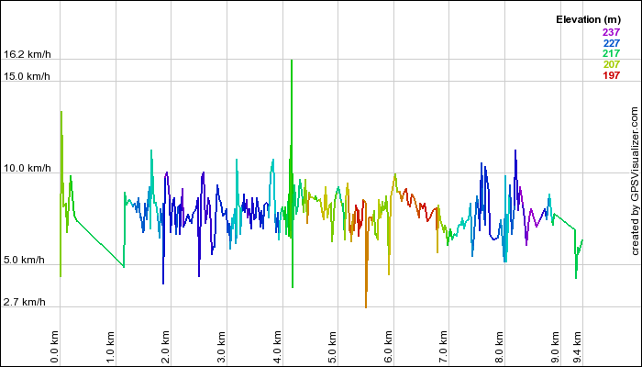Click the Elevation (m) legend title

pyautogui.click(x=589, y=19)
